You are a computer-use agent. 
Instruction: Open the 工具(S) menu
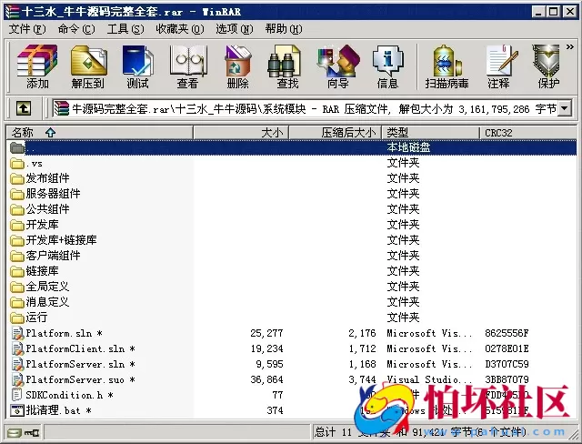(x=125, y=29)
